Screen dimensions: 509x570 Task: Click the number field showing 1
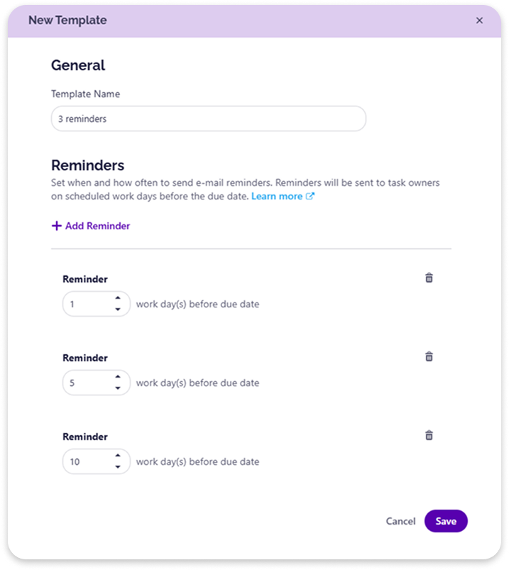tap(87, 305)
